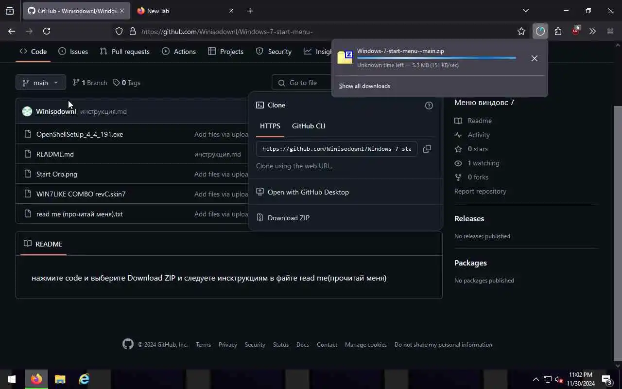Open the downloads progress toolbar icon
Screen dimensions: 622x389
[540, 31]
